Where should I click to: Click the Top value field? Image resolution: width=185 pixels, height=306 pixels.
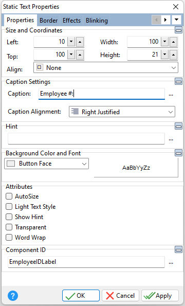[50, 55]
